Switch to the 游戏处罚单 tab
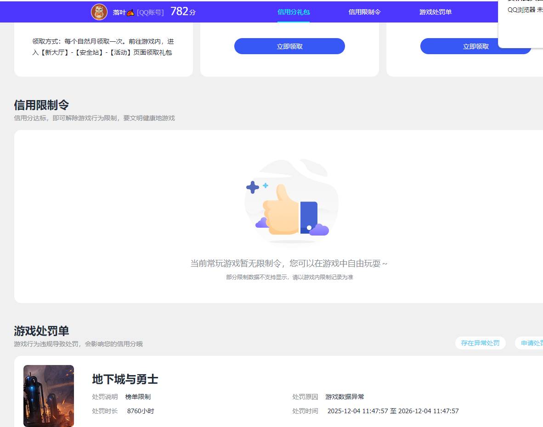The height and width of the screenshot is (427, 543). [435, 12]
